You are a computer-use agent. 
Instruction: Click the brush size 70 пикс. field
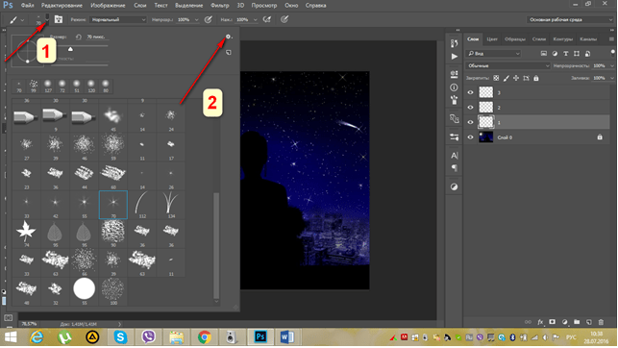point(96,37)
